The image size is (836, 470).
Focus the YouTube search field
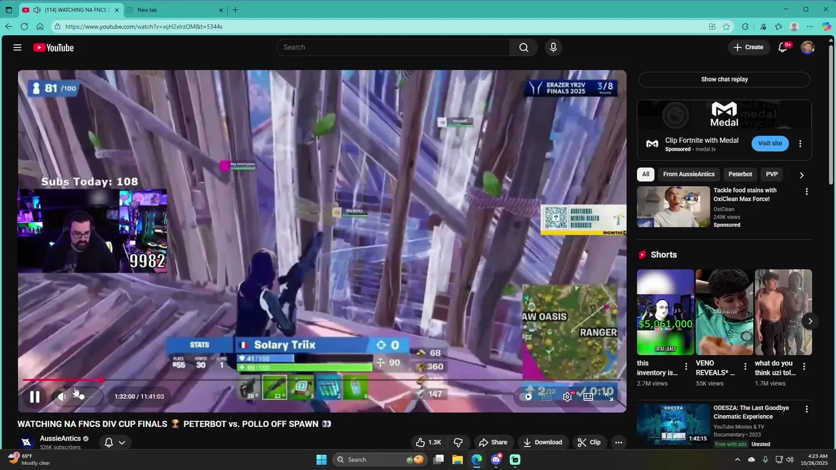coord(393,47)
